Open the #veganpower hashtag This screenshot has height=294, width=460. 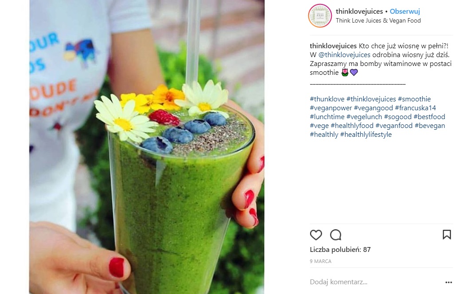click(x=331, y=108)
